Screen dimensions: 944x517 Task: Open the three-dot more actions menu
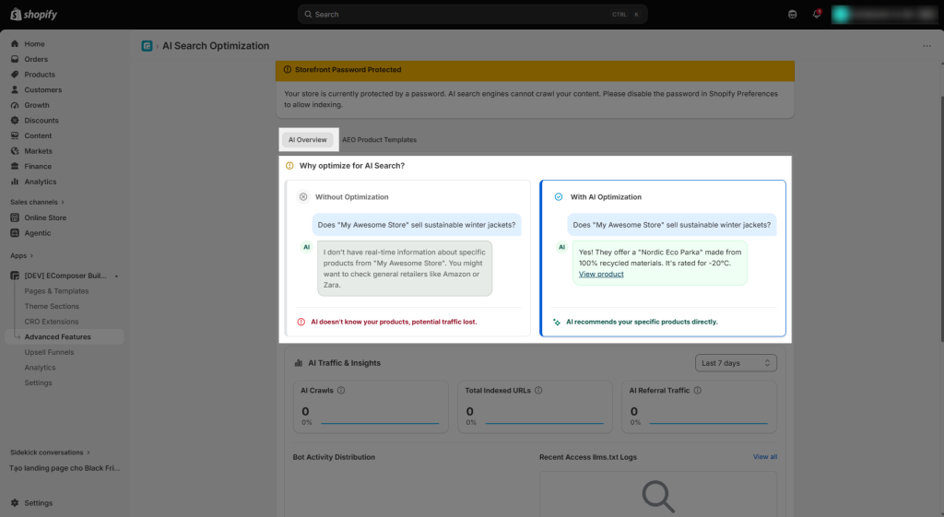pos(926,46)
